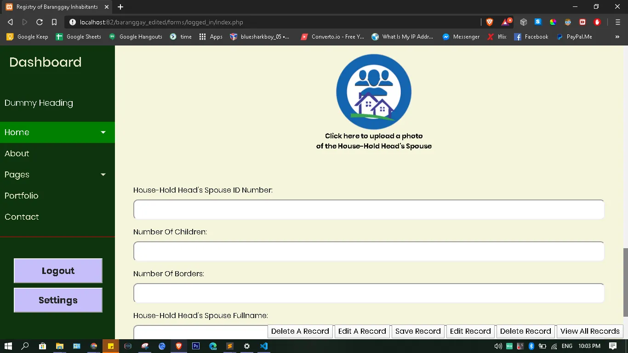Click the page vertical scrollbar thumb
The height and width of the screenshot is (353, 628).
point(625,282)
